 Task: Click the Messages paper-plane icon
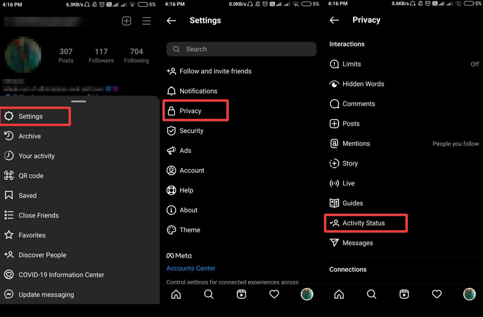pyautogui.click(x=334, y=242)
